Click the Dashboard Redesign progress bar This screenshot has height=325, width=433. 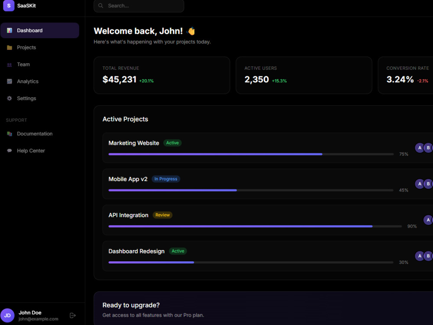point(251,262)
